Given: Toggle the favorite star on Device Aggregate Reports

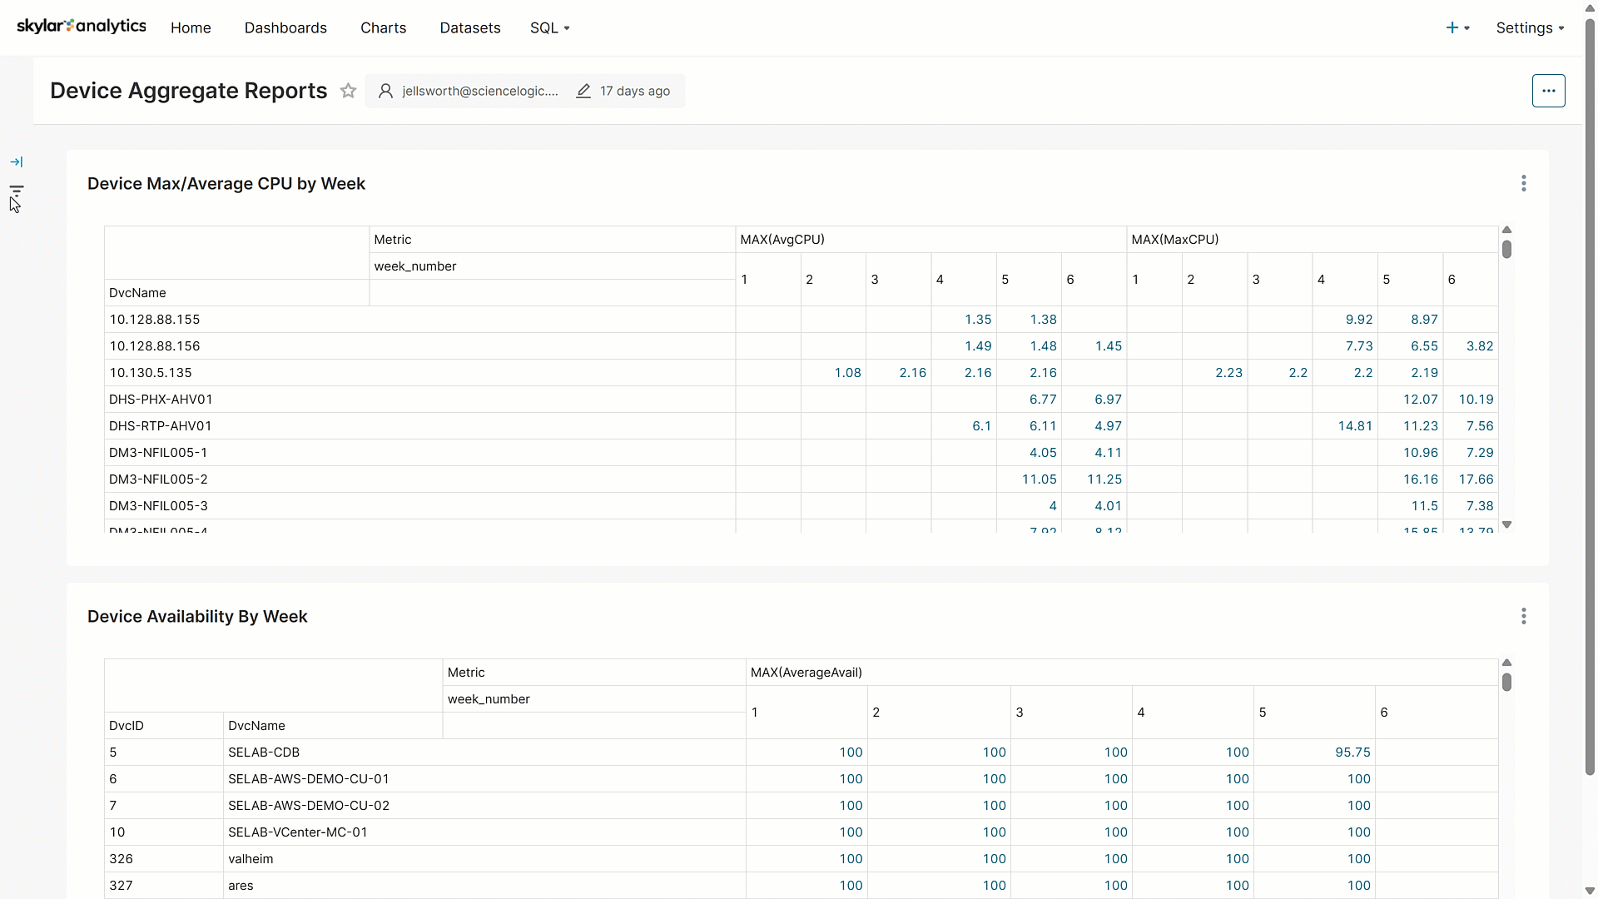Looking at the screenshot, I should coord(348,91).
